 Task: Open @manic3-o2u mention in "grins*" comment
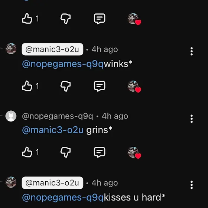click(x=53, y=130)
